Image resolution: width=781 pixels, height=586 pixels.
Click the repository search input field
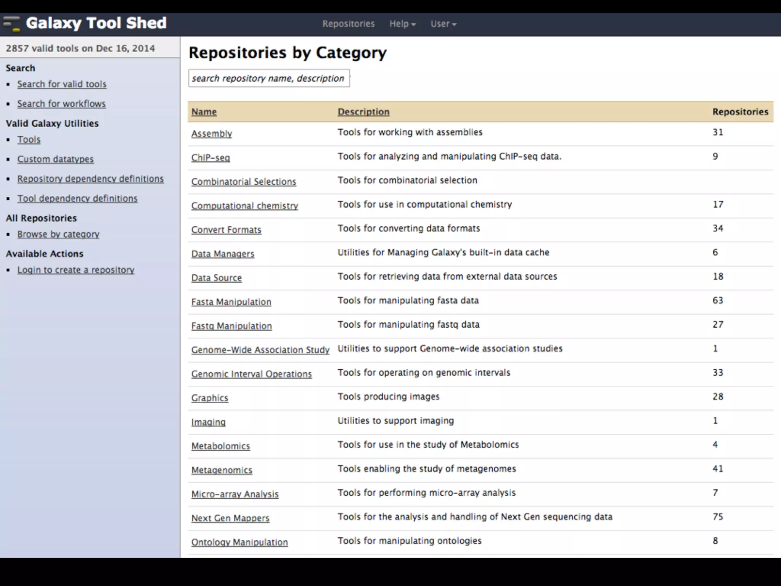pyautogui.click(x=268, y=78)
